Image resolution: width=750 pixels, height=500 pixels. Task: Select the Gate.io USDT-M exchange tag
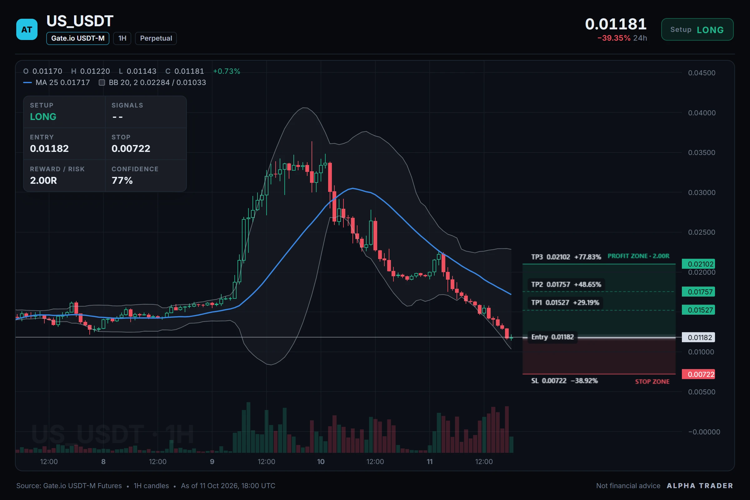[x=78, y=38]
